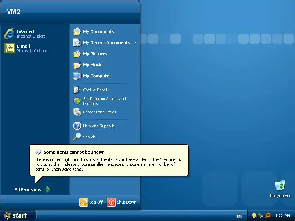295x221 pixels.
Task: Open the My Documents folder icon
Action: [x=77, y=32]
